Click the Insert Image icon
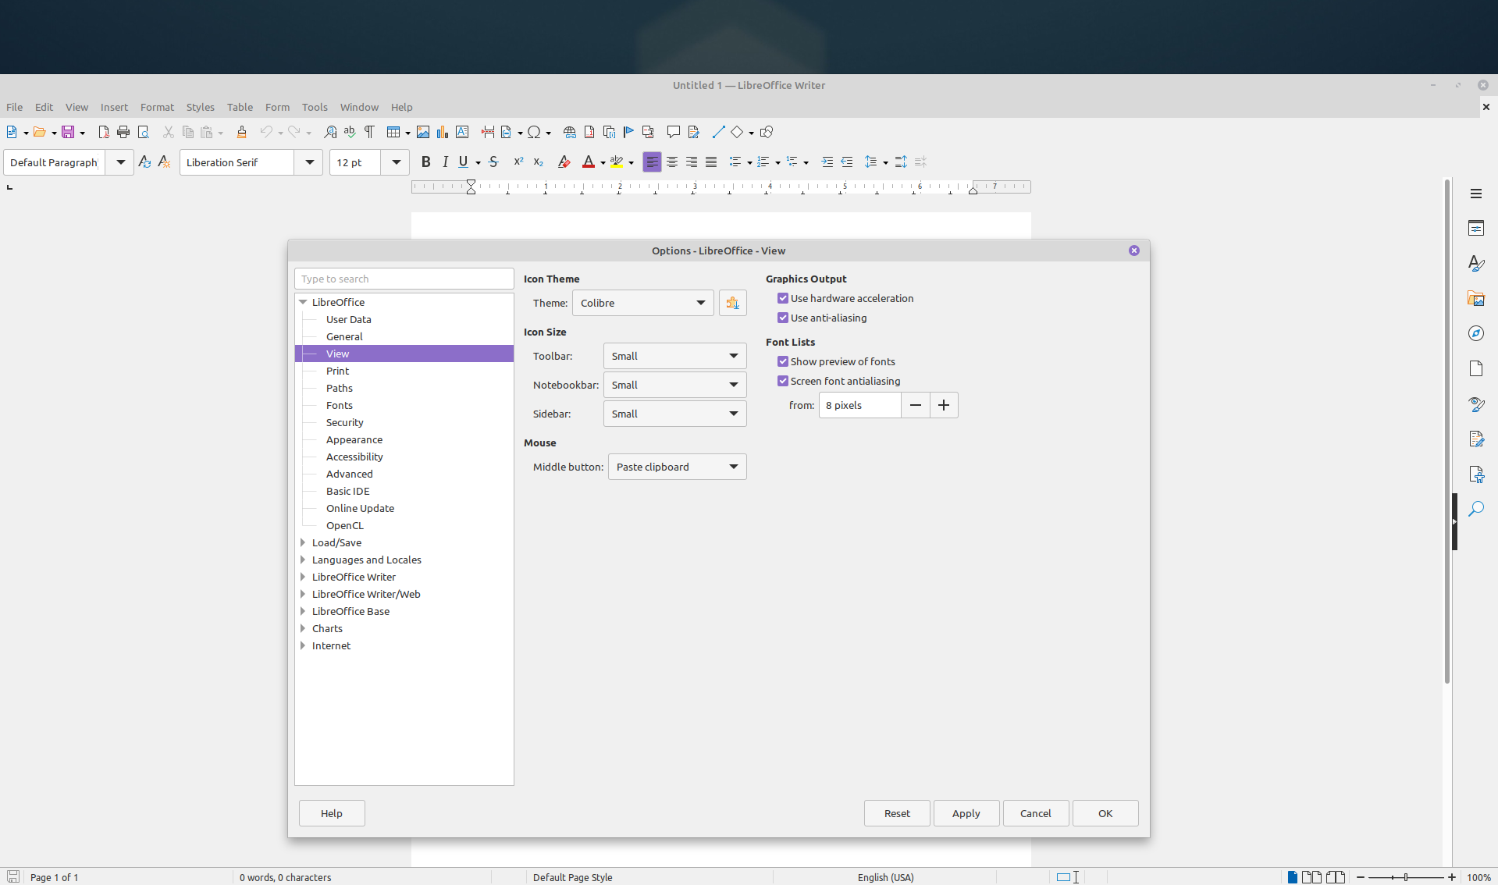The image size is (1498, 885). pyautogui.click(x=423, y=133)
